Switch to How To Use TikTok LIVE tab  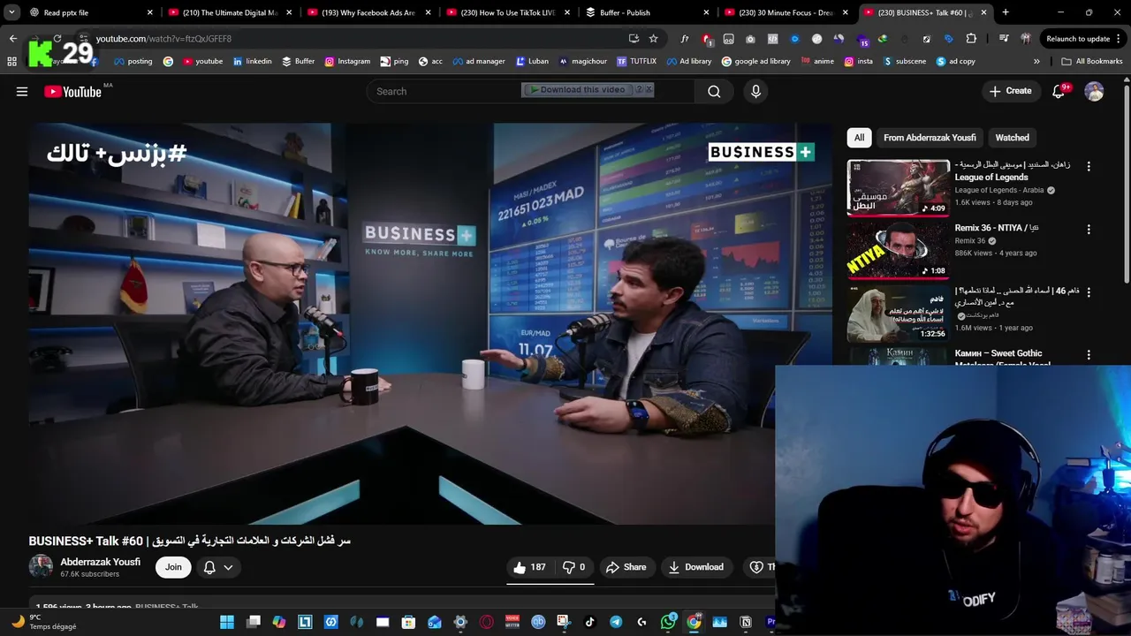point(508,12)
